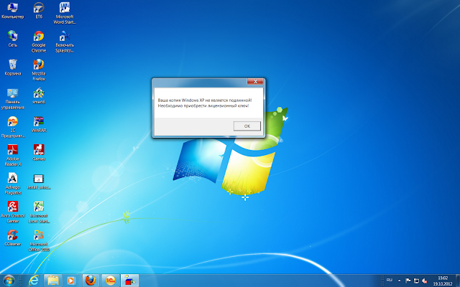Select the Microsoft Office 2010 icon
Image resolution: width=460 pixels, height=287 pixels.
[x=39, y=241]
